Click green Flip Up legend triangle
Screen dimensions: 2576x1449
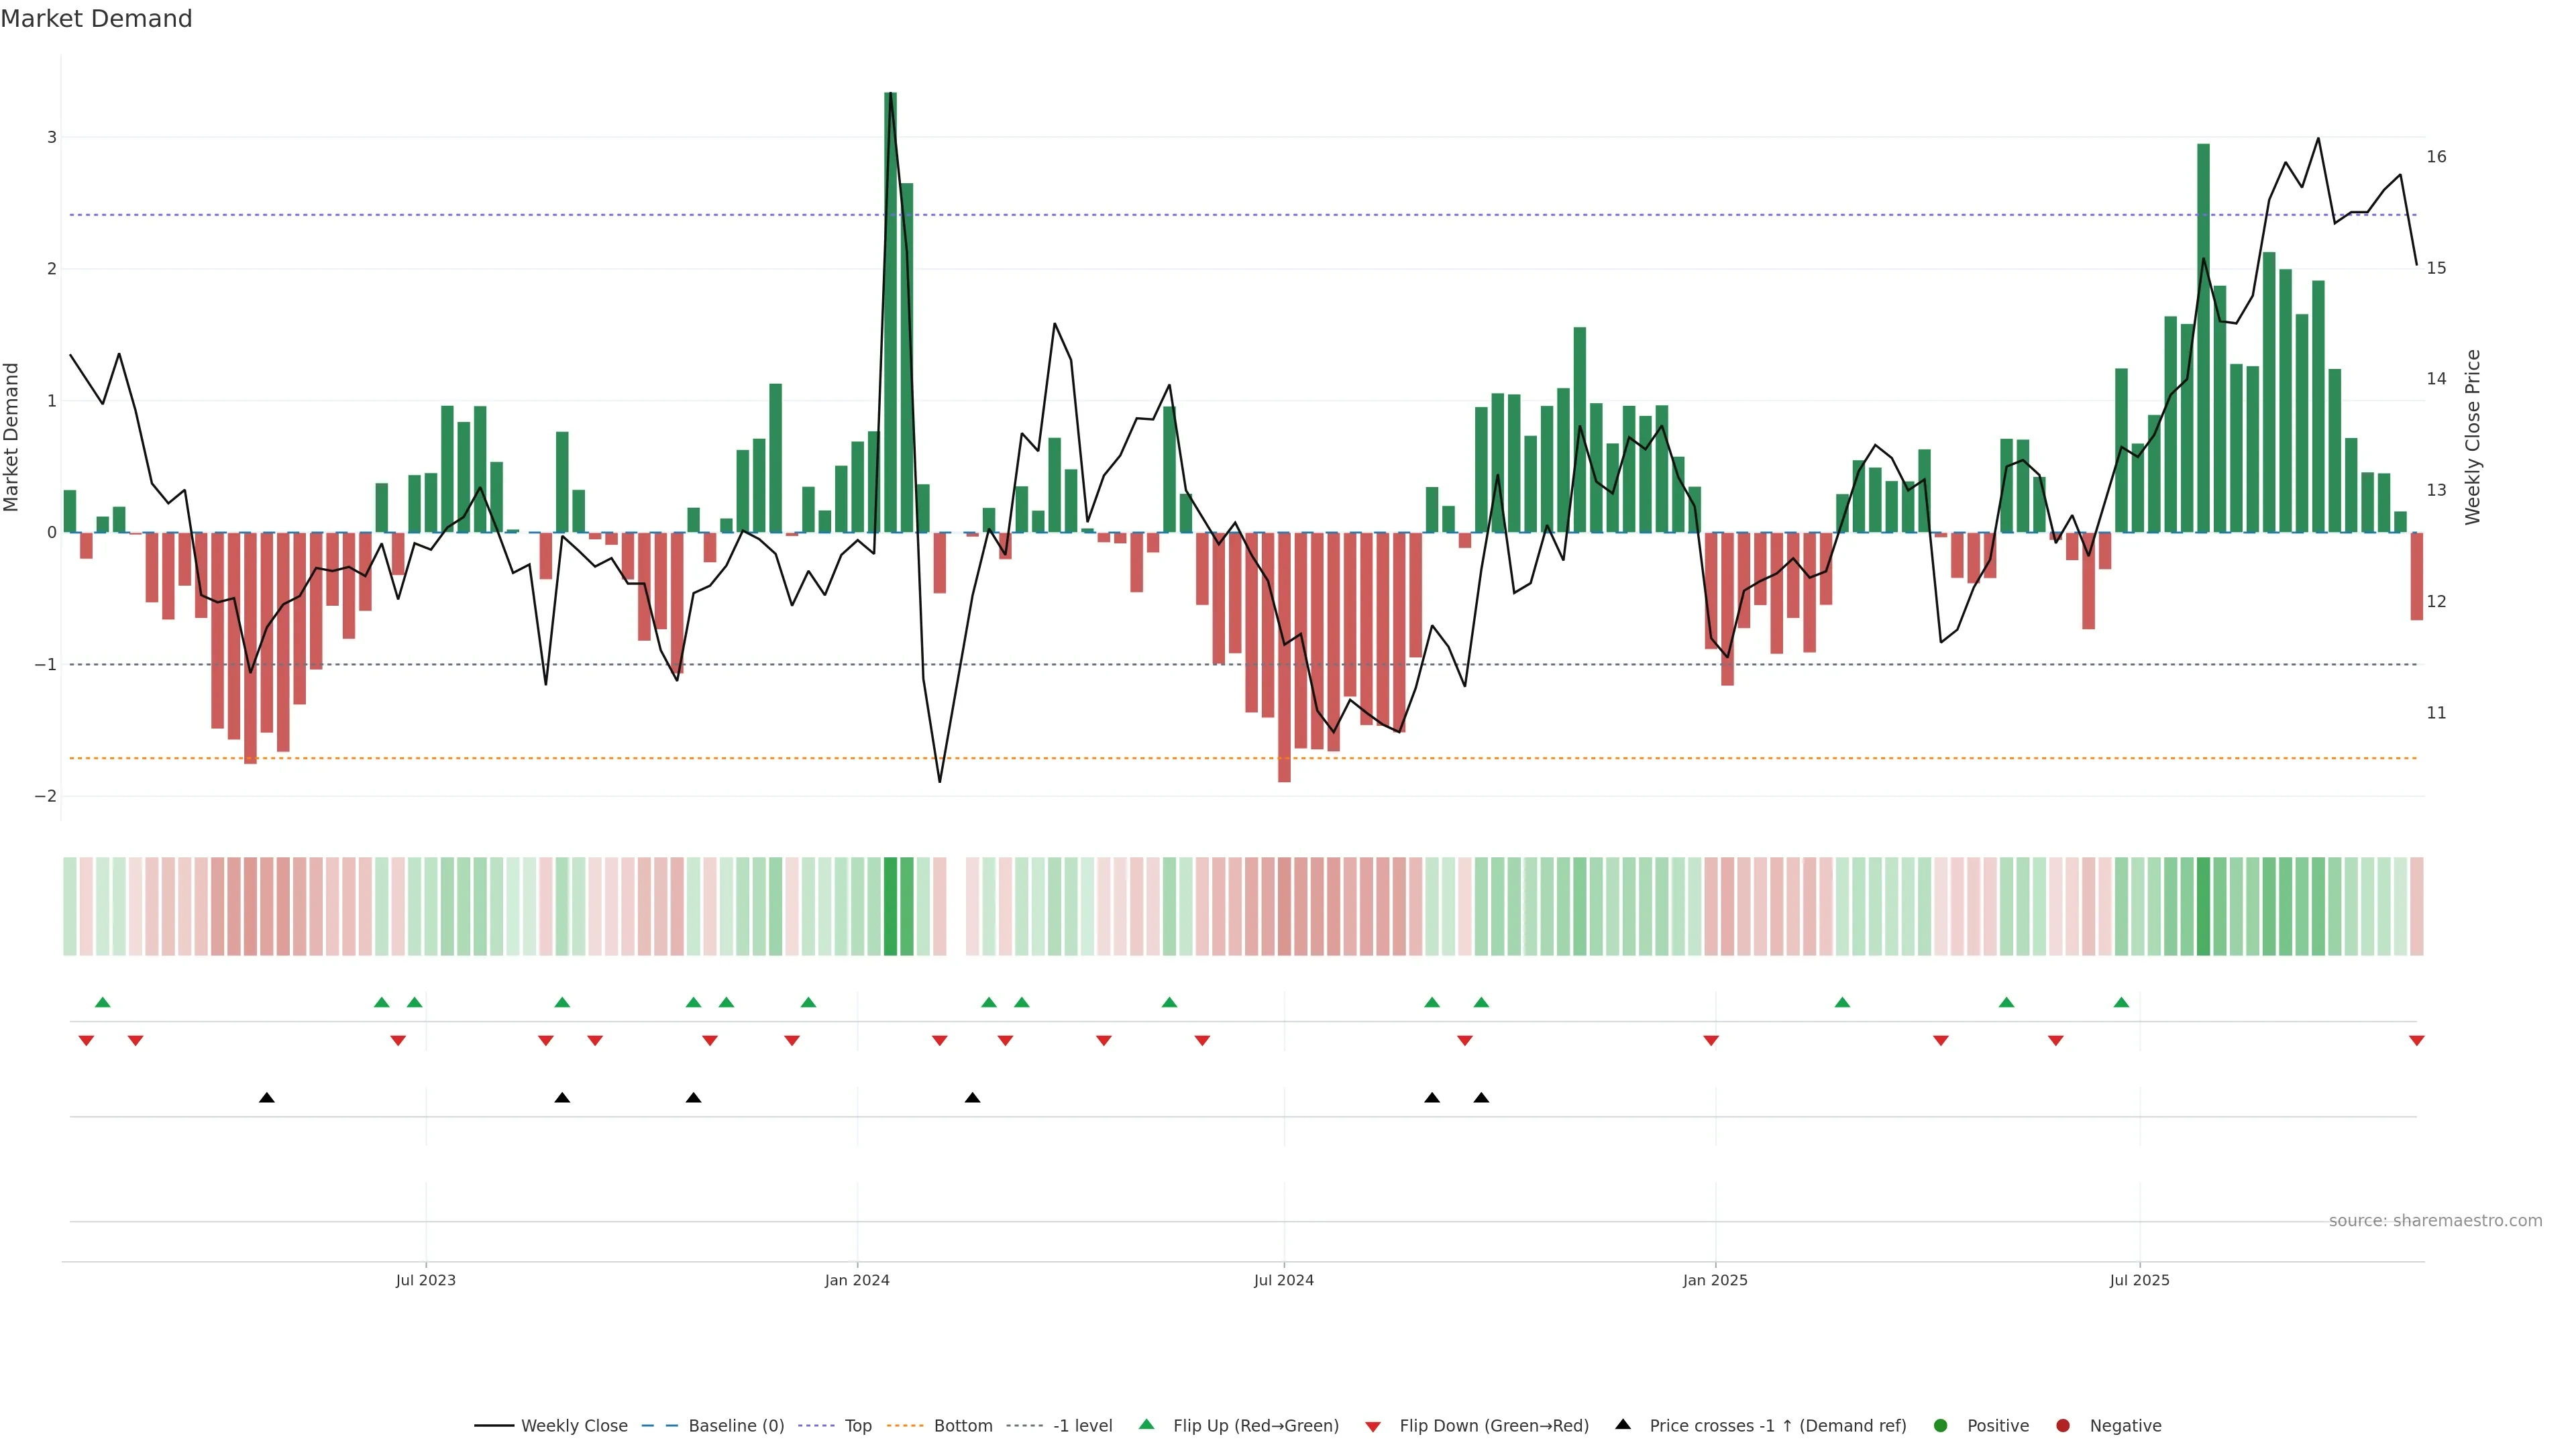click(1147, 1424)
